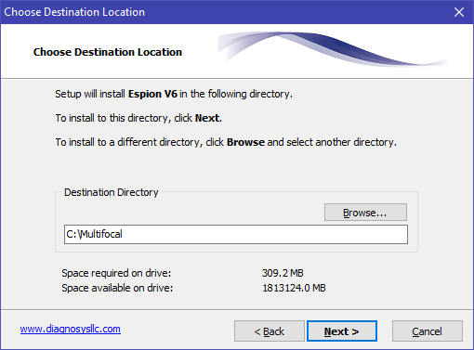The height and width of the screenshot is (350, 474).
Task: Proceed with the Next > button
Action: [342, 331]
